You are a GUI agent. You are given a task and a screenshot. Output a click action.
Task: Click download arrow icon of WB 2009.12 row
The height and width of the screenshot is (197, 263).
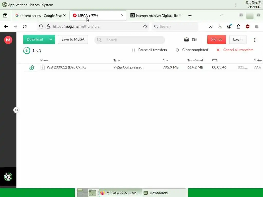coord(31,67)
